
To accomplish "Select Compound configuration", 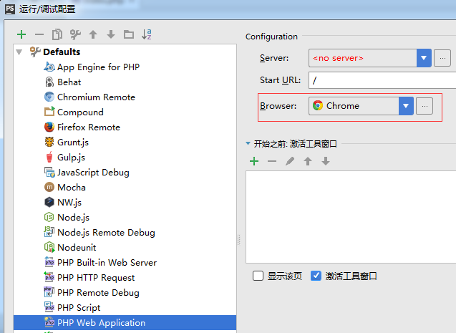I will tap(125, 112).
